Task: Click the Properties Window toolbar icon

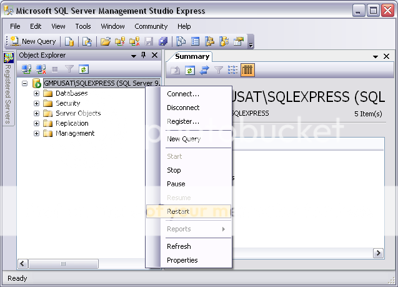Action: pos(239,41)
